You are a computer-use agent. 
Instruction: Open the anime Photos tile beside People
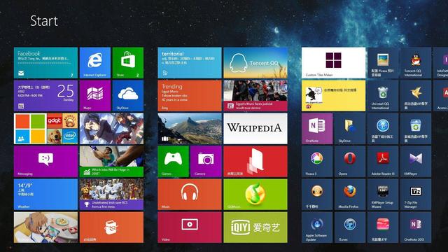coord(112,129)
